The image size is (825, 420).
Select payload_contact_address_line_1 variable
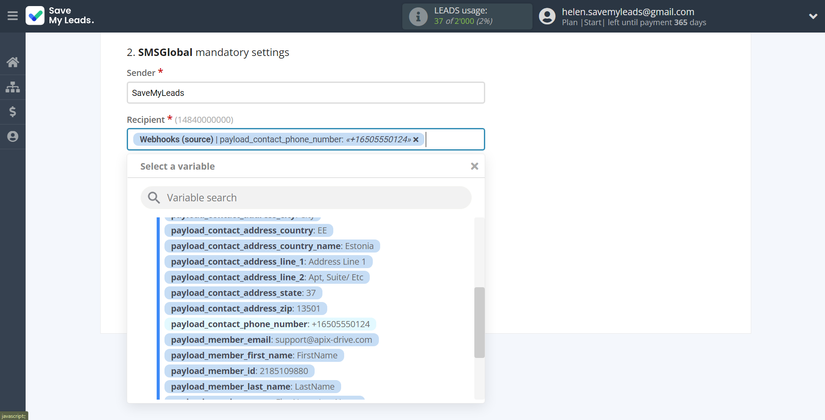pos(268,262)
